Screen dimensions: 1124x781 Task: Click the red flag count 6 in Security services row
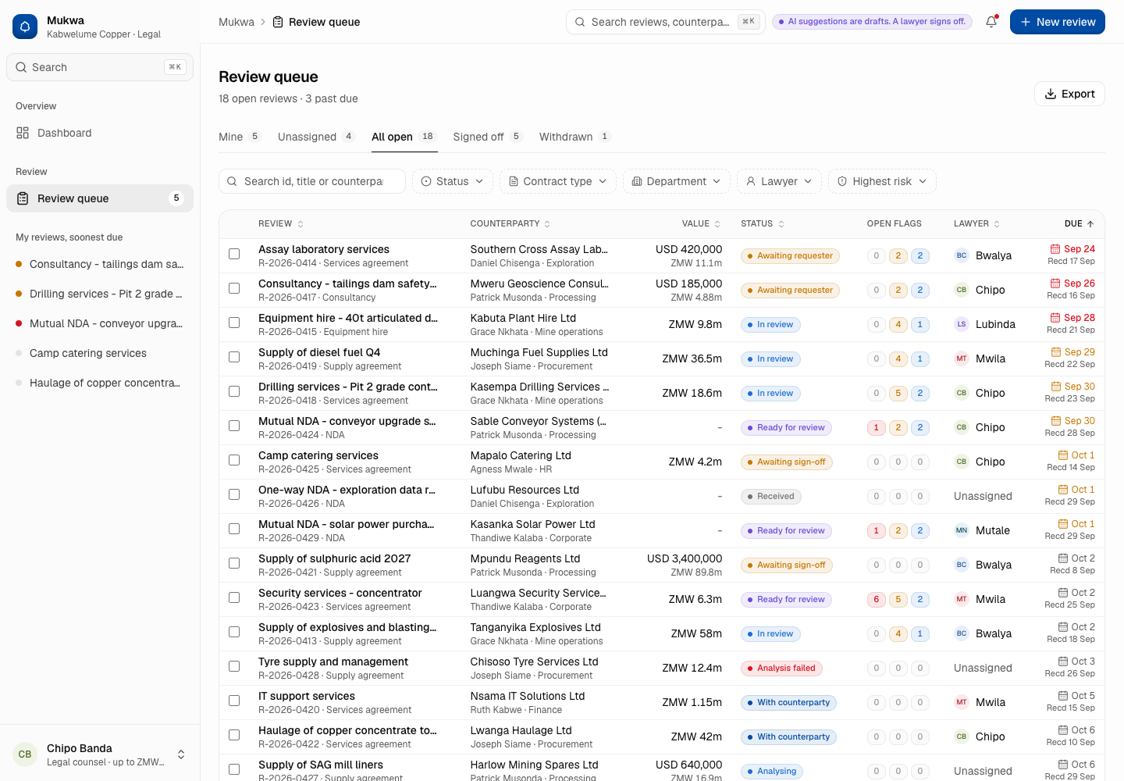click(877, 599)
